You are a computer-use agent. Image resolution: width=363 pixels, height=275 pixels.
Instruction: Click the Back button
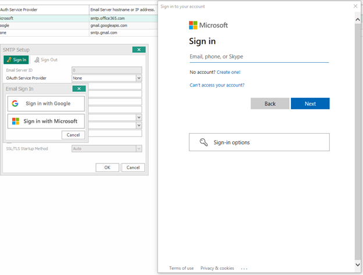click(270, 103)
